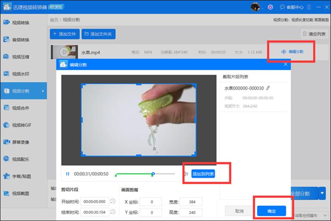Click the 添加文件夹 button

98,34
